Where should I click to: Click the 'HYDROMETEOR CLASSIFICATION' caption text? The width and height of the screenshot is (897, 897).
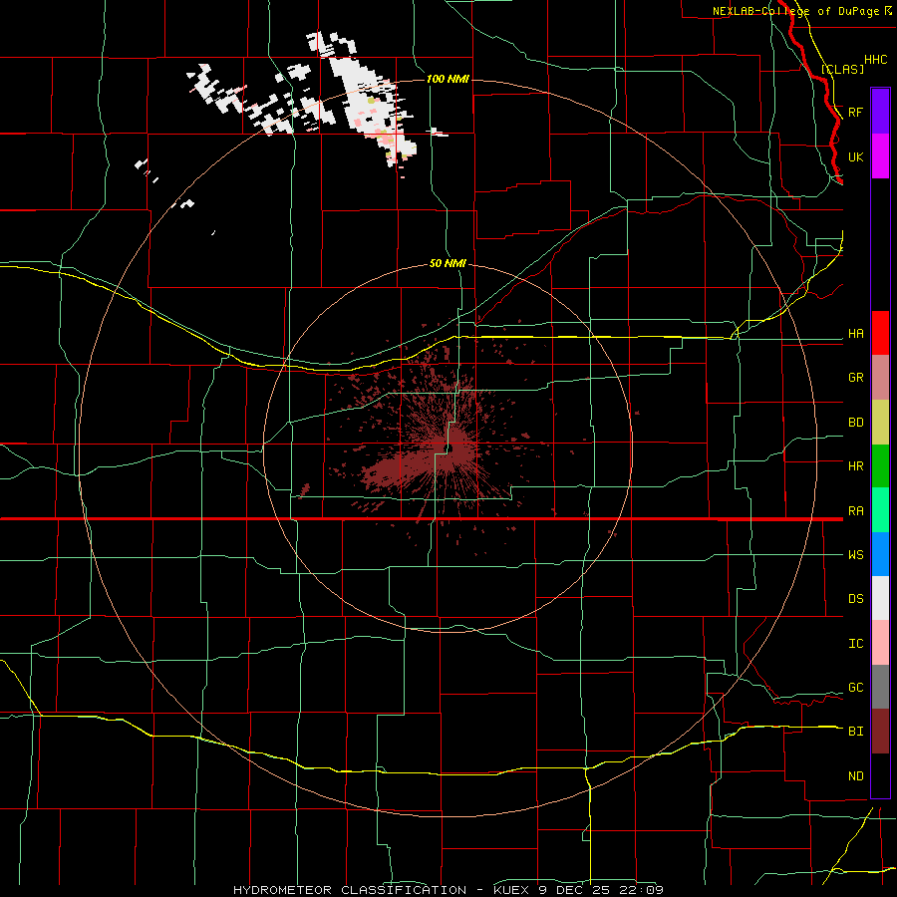tap(350, 890)
